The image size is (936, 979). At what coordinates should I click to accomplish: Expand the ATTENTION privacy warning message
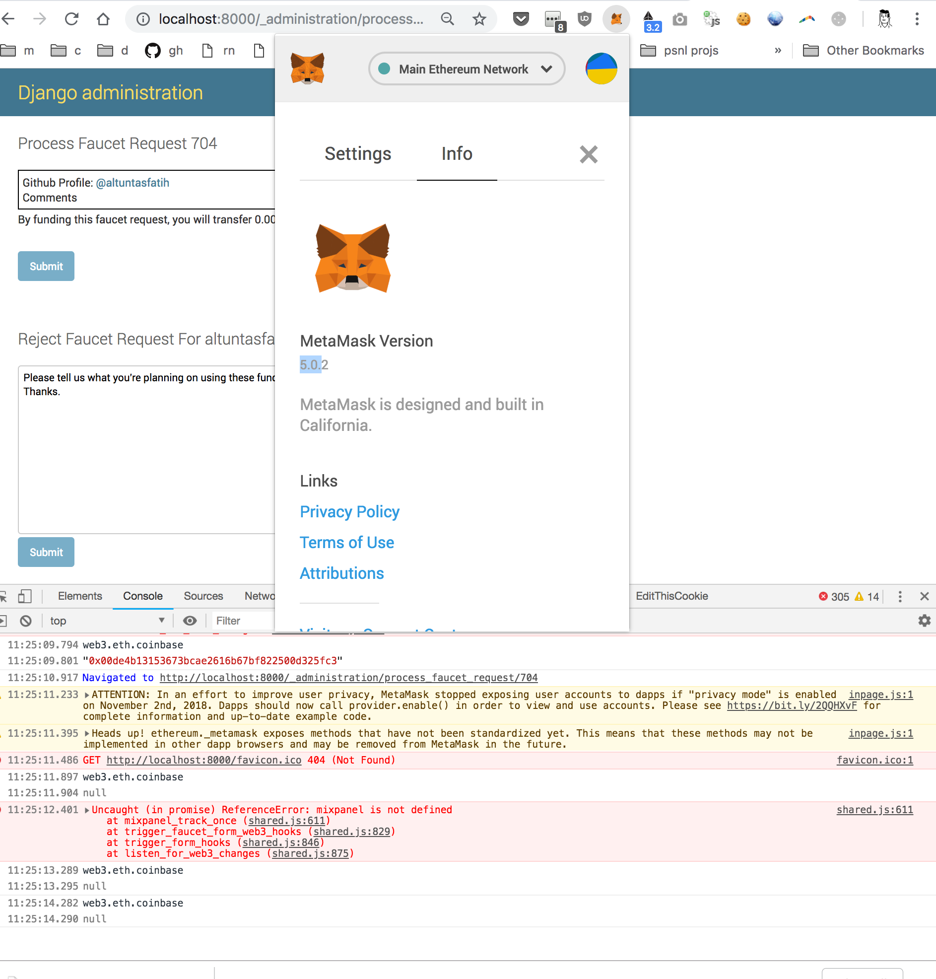(87, 695)
